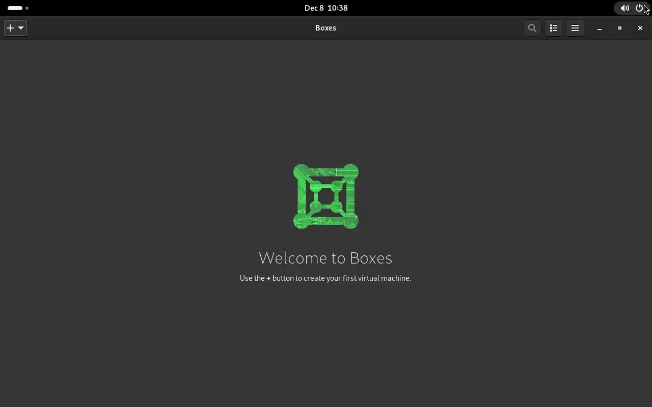The image size is (652, 407).
Task: Open the hamburger main menu
Action: click(575, 28)
